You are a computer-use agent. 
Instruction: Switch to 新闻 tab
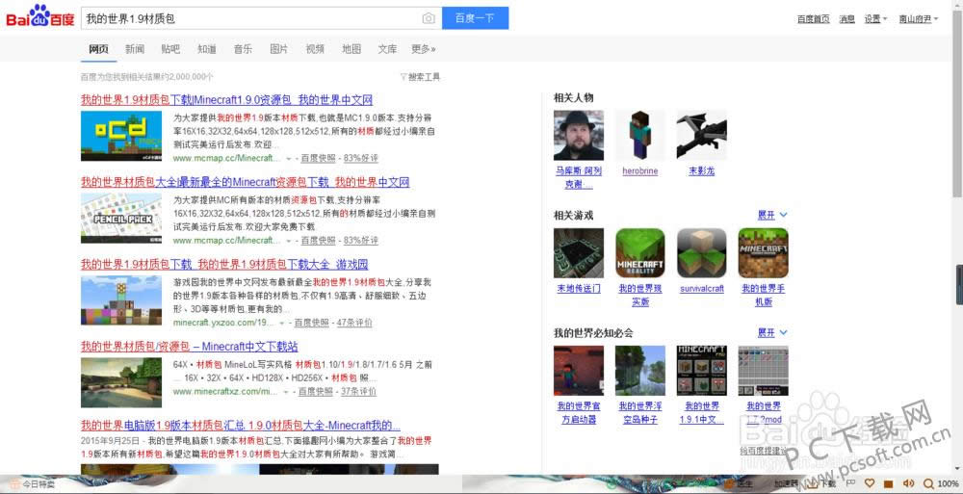[x=135, y=49]
